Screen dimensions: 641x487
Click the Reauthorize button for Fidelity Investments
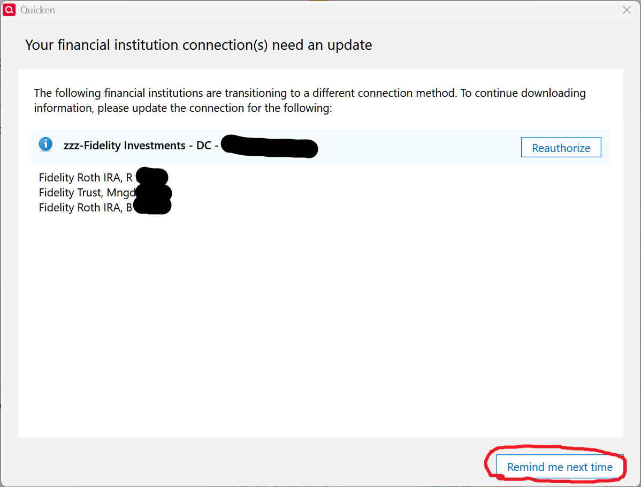click(561, 147)
